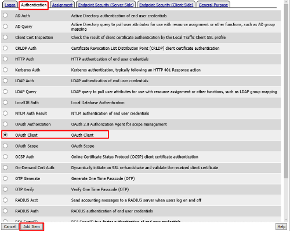Click the Cancel button
Screen dimensions: 290x231
10,226
